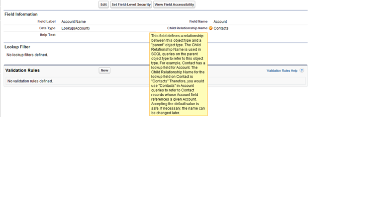This screenshot has height=200, width=382.
Task: Click the Edit button
Action: coord(103,4)
